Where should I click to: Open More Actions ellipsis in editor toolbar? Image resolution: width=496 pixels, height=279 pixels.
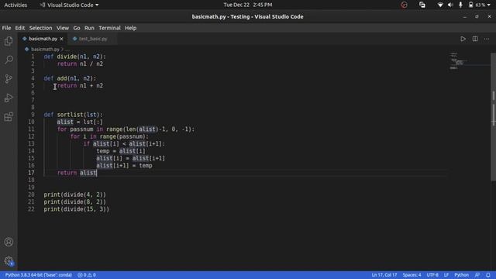point(487,39)
